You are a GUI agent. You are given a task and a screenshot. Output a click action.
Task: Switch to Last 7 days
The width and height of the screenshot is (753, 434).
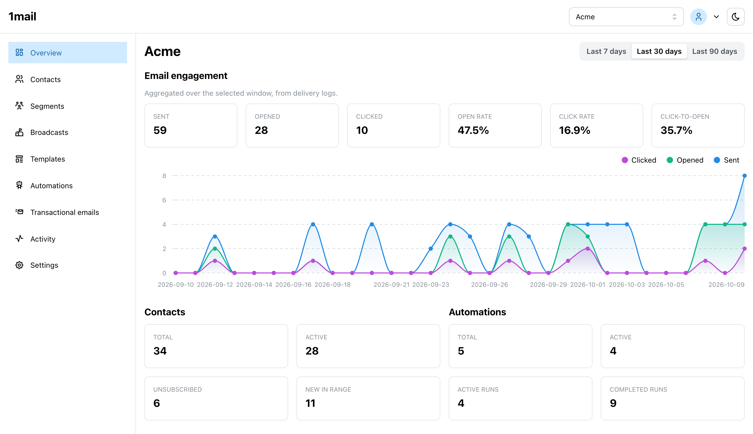pyautogui.click(x=606, y=51)
